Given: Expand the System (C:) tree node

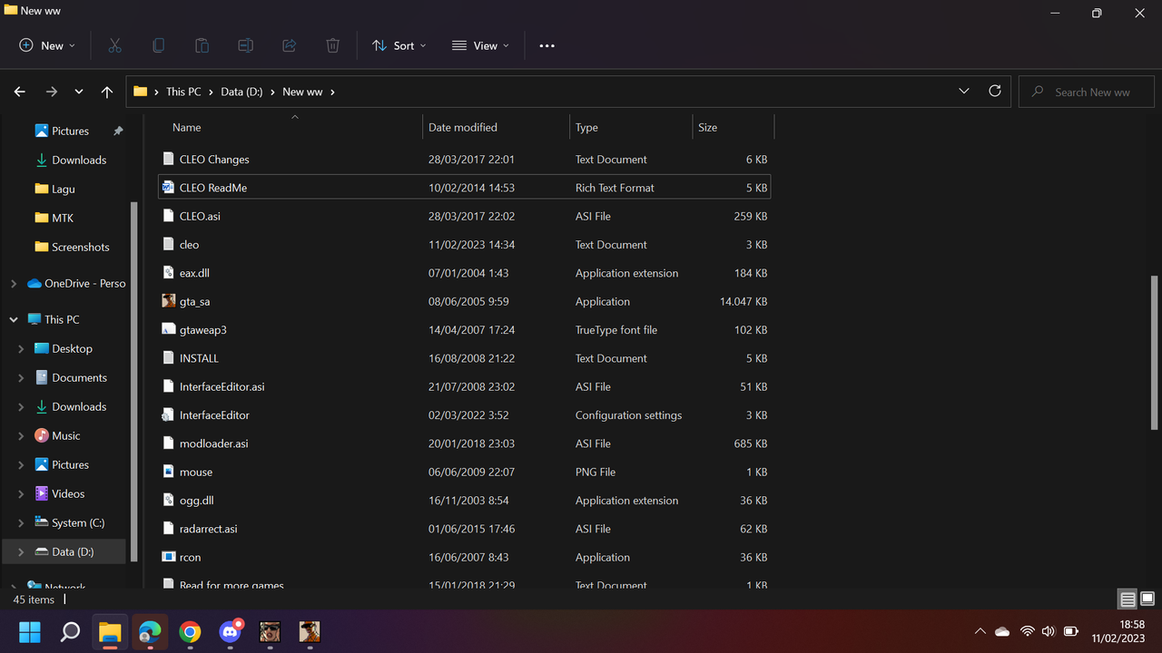Looking at the screenshot, I should click(21, 522).
